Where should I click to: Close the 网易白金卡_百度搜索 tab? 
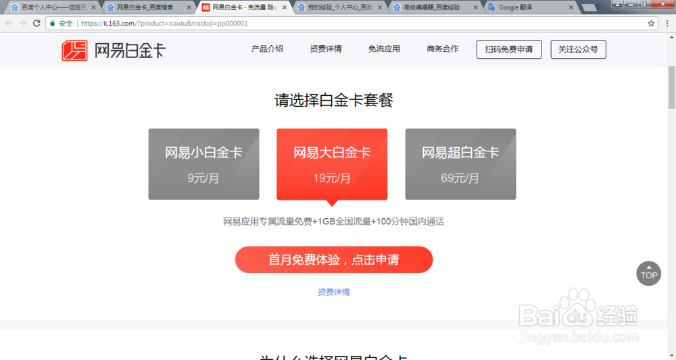coord(189,7)
